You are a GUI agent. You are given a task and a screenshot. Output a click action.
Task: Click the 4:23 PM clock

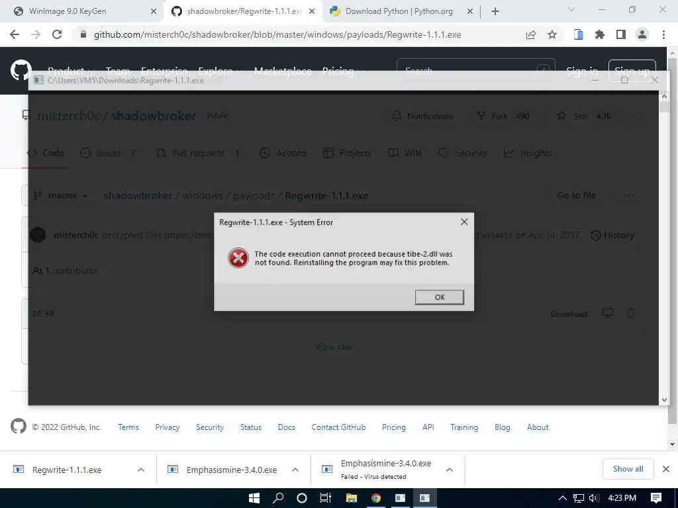(x=622, y=498)
